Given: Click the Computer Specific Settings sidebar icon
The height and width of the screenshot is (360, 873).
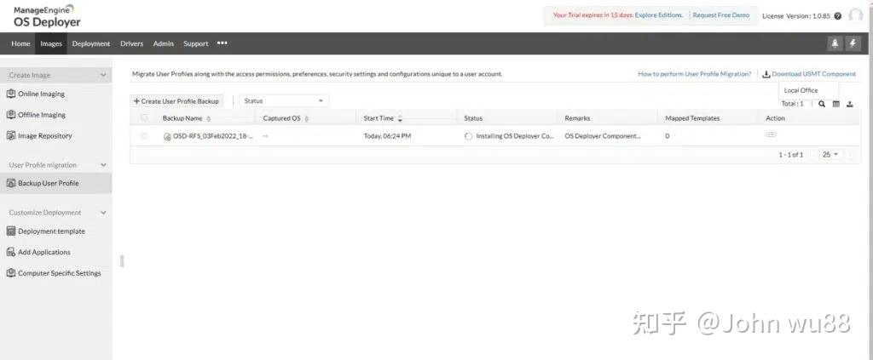Looking at the screenshot, I should pos(10,273).
